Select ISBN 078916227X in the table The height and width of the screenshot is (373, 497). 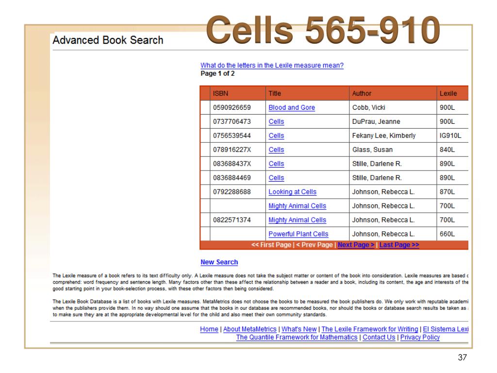[x=232, y=150]
